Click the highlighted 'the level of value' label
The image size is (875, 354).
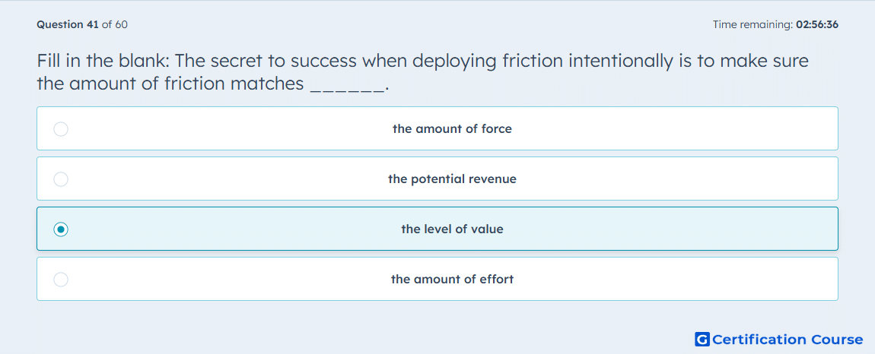pyautogui.click(x=452, y=229)
